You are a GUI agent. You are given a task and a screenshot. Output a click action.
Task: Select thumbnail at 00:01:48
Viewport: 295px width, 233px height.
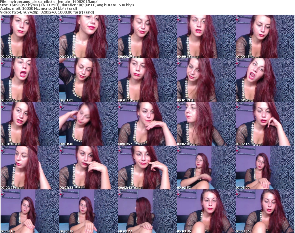tap(89, 124)
